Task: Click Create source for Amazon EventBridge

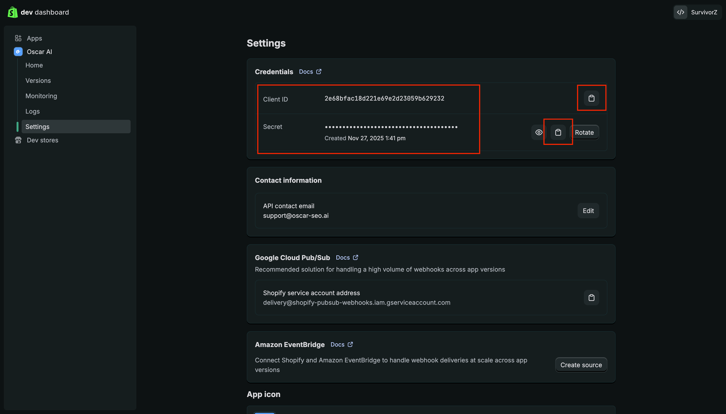Action: click(x=581, y=365)
